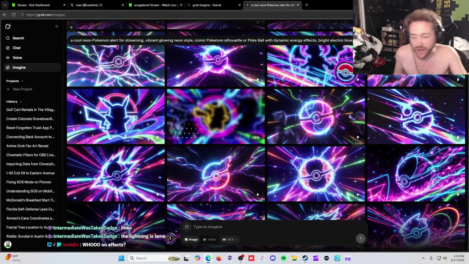The image size is (469, 264).
Task: Open the Windows Start menu
Action: (x=121, y=258)
